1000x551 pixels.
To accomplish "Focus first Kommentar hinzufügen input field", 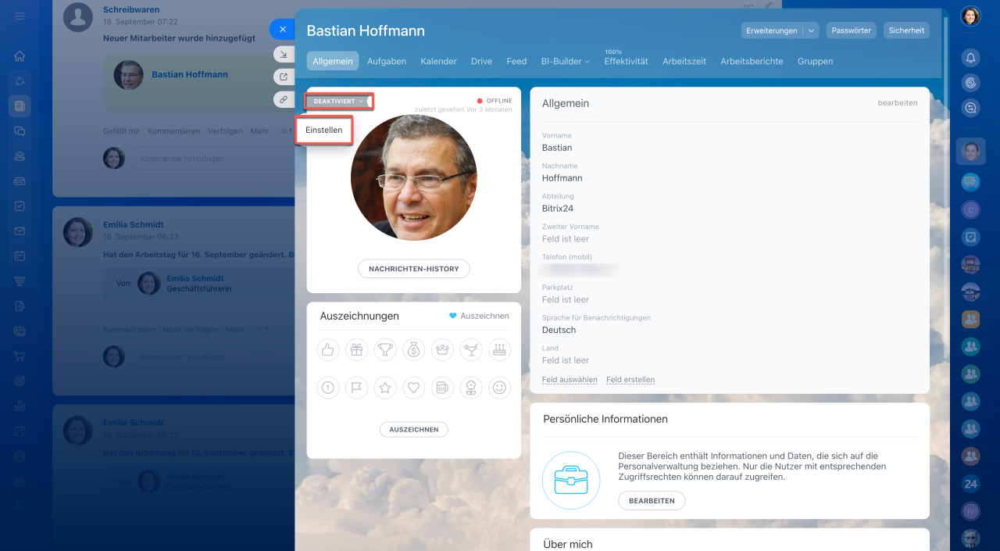I will click(x=211, y=159).
